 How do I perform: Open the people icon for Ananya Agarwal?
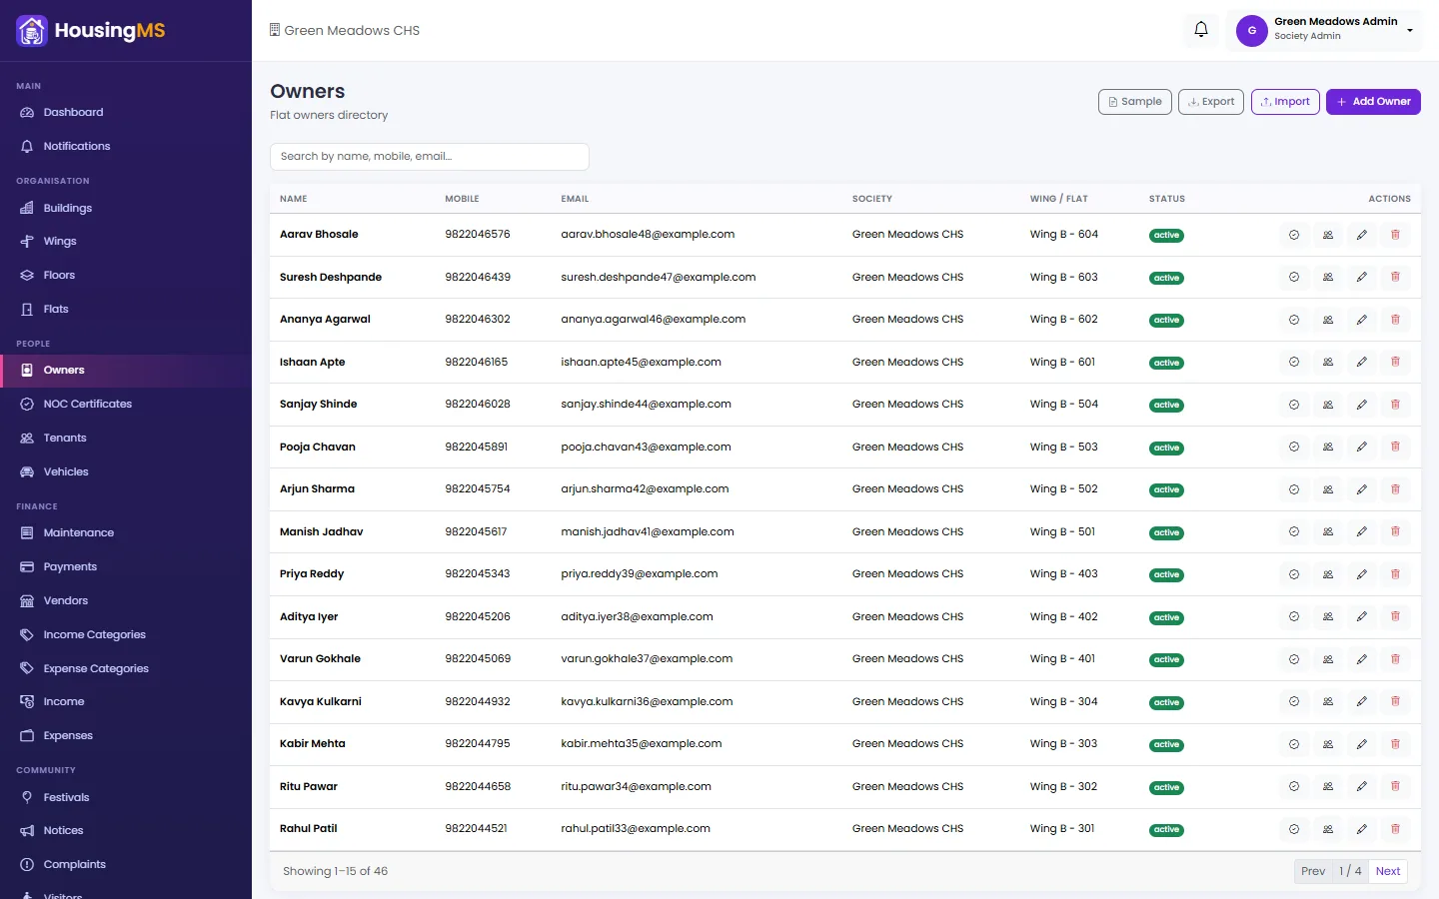coord(1328,320)
